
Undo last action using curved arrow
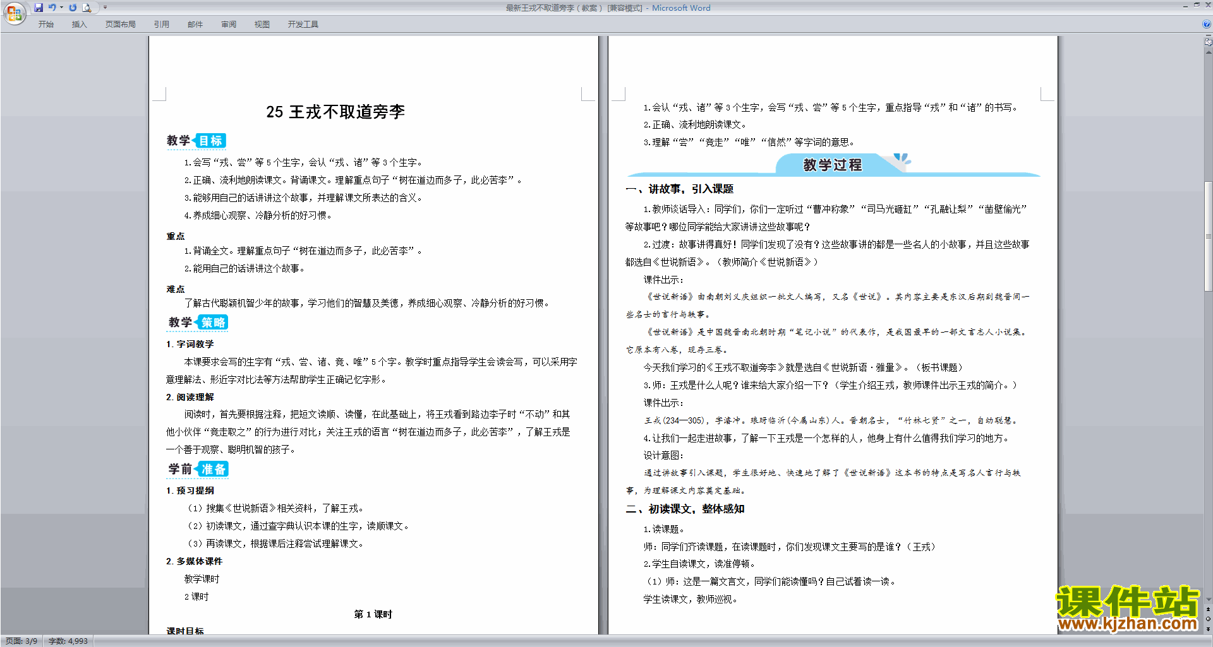click(x=52, y=8)
